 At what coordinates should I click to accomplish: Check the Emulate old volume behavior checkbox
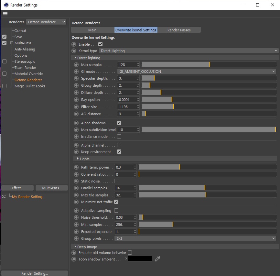point(130,253)
